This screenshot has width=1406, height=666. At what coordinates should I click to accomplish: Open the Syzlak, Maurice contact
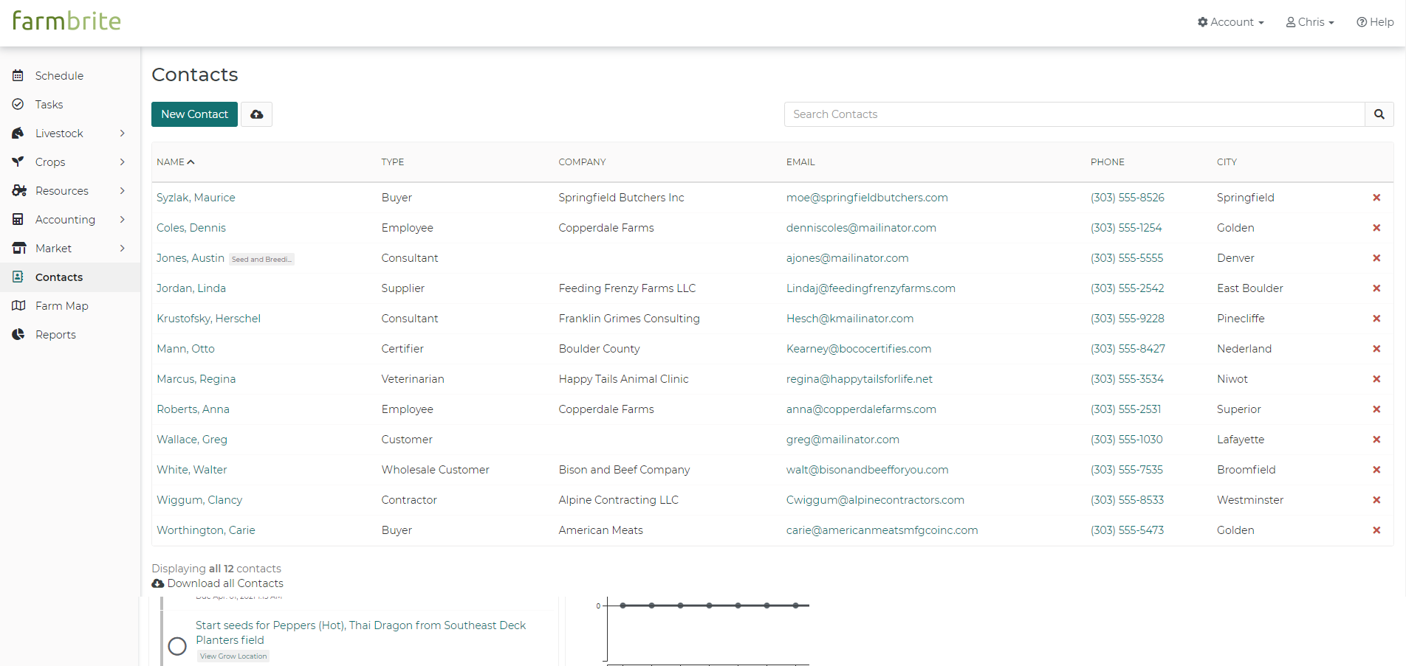click(x=196, y=198)
